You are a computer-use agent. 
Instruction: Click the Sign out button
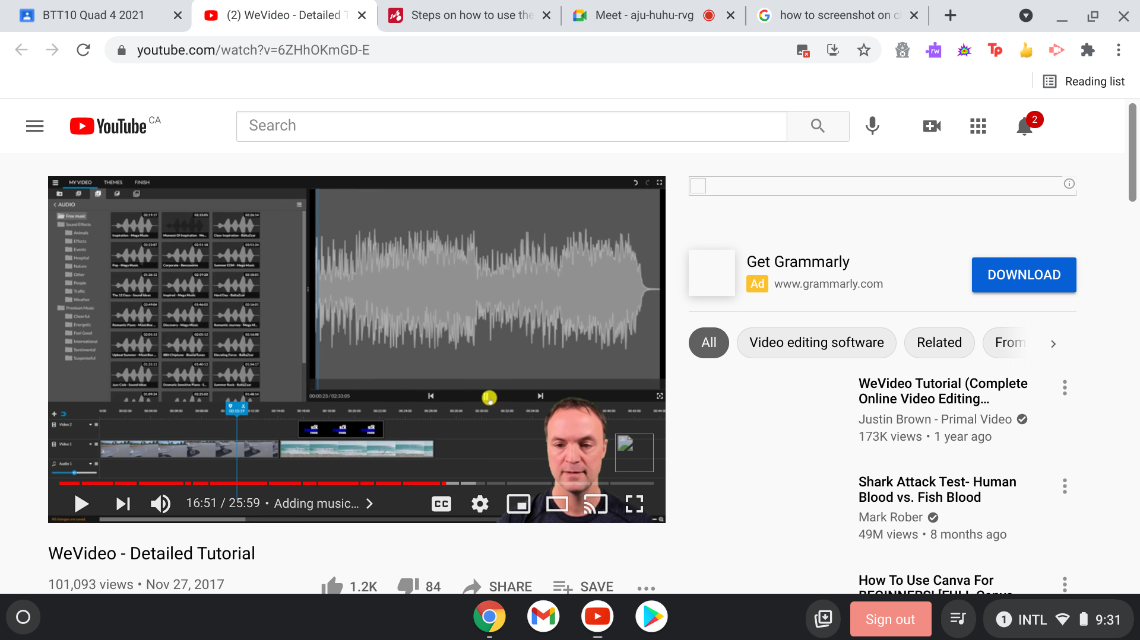click(x=890, y=619)
